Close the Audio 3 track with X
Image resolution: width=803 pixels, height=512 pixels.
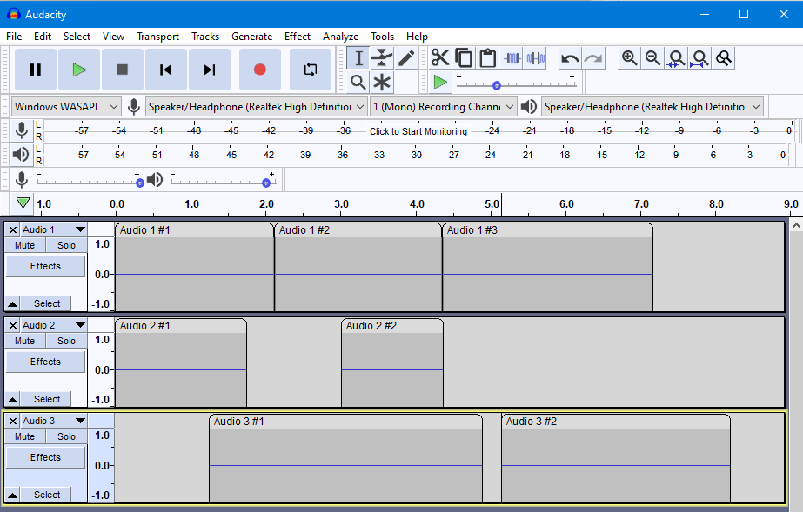[13, 422]
